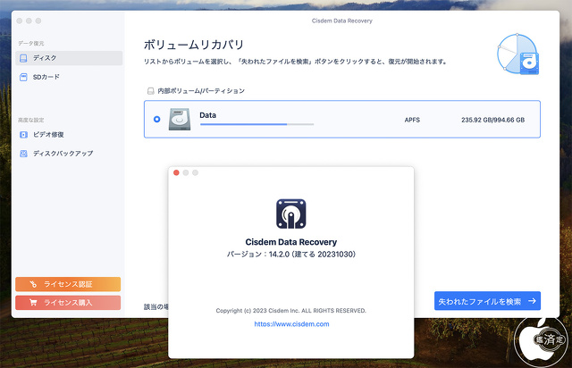This screenshot has width=572, height=368.
Task: Open the https://www.cisdem.com link
Action: pos(291,324)
